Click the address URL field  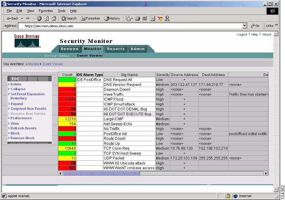(x=131, y=26)
